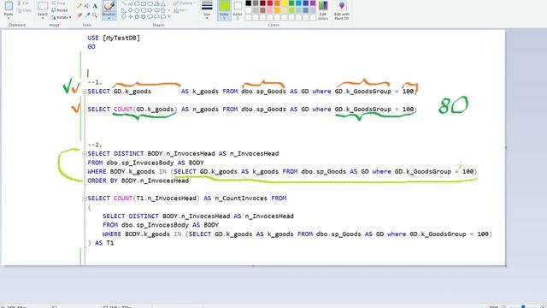Select the Eraser tool
This screenshot has height=308, width=547.
click(x=79, y=15)
